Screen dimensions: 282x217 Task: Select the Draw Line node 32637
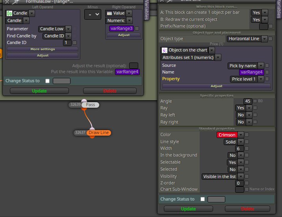[x=99, y=132]
